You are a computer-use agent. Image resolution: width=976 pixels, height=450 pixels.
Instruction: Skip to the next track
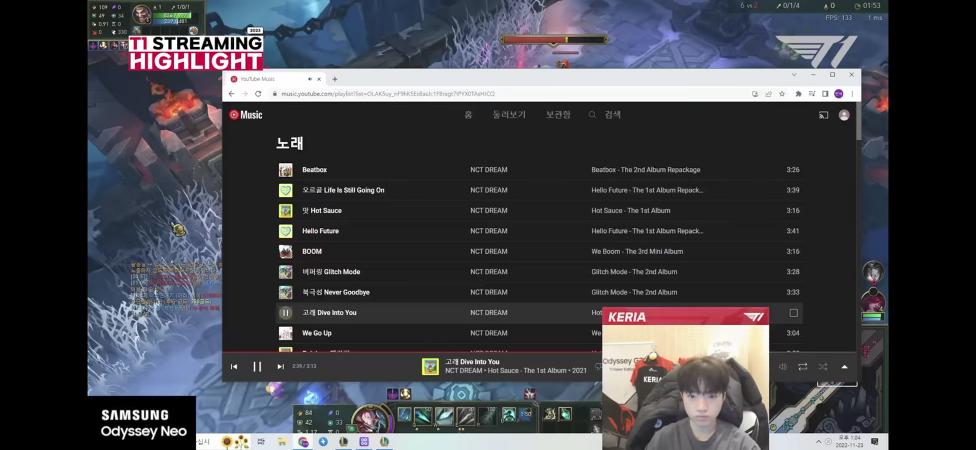[280, 366]
